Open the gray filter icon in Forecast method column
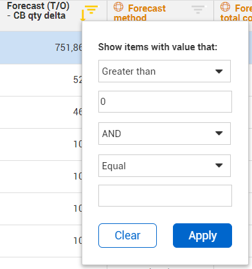Image resolution: width=252 pixels, height=269 pixels. tap(198, 10)
